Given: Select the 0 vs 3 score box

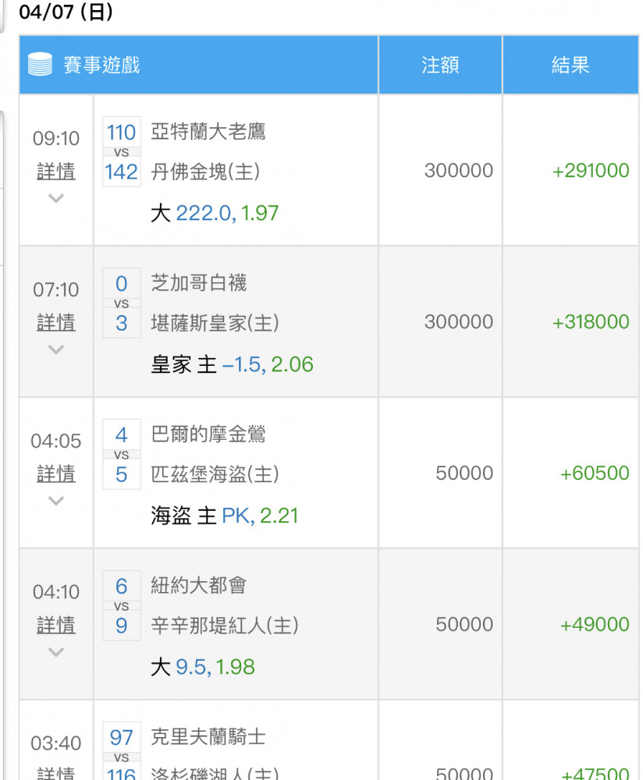Looking at the screenshot, I should tap(122, 303).
